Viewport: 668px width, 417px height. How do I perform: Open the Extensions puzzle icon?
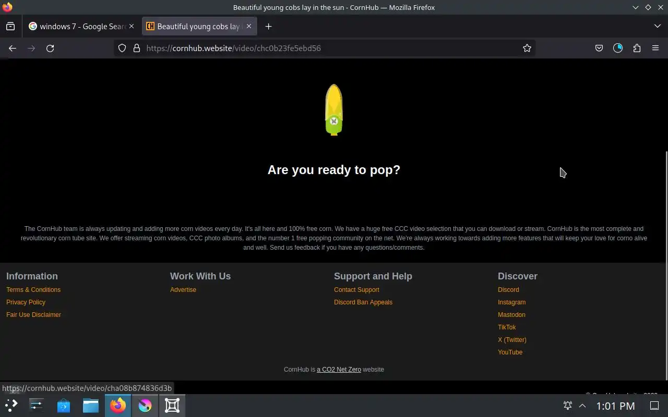[x=637, y=48]
